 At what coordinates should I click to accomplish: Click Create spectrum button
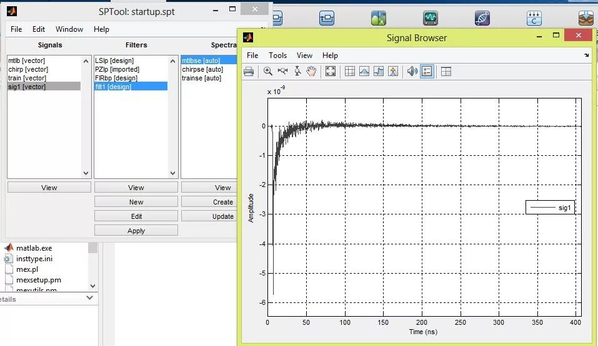(x=209, y=202)
